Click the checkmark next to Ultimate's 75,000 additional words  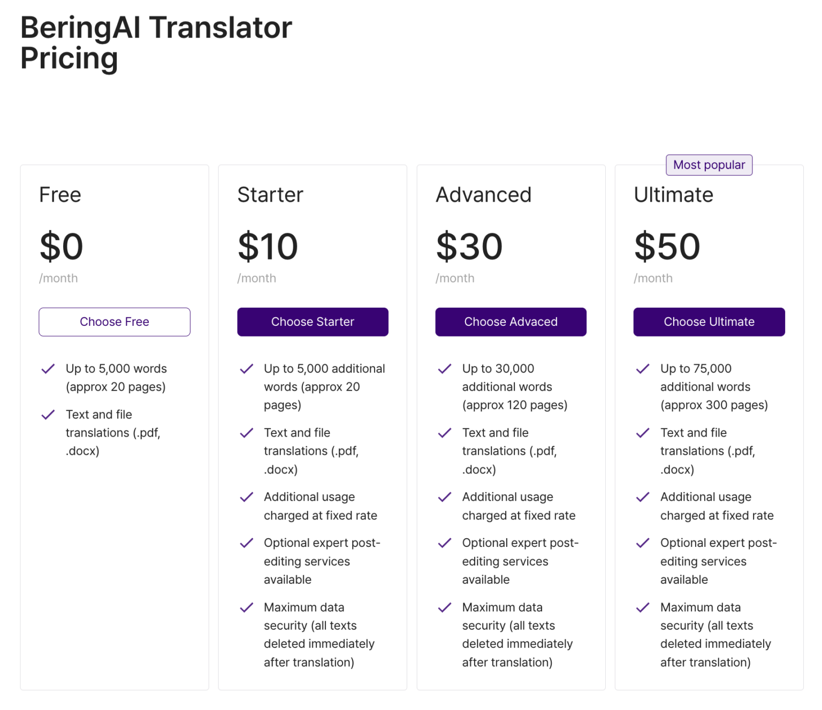[642, 369]
